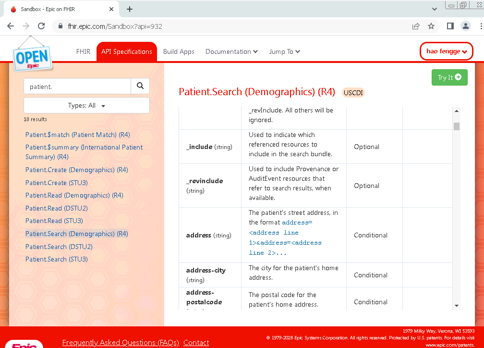Click the parameter table scrollbar up arrow
Viewport: 484px width, 348px height.
[x=457, y=111]
